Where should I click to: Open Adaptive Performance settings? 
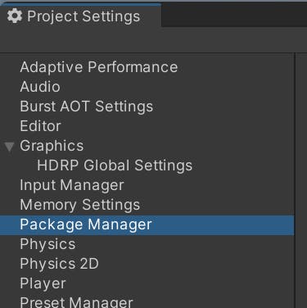(x=99, y=67)
